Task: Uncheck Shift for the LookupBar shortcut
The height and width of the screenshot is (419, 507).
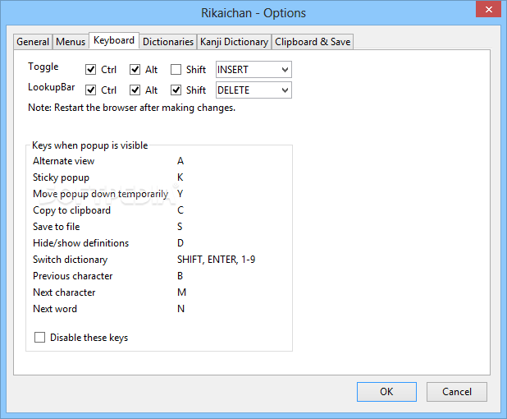Action: (176, 90)
